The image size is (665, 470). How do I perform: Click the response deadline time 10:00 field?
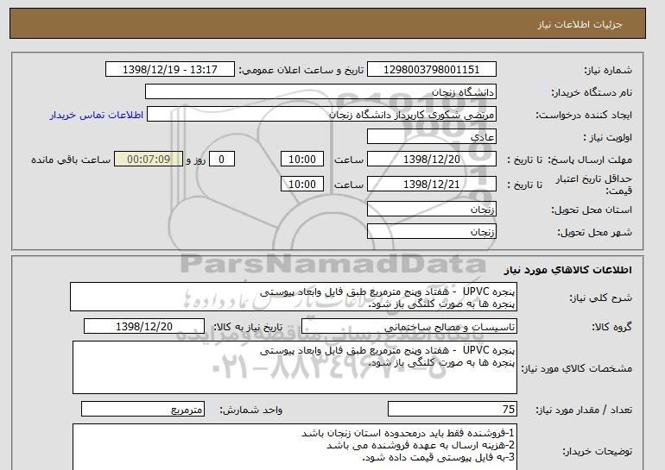302,160
